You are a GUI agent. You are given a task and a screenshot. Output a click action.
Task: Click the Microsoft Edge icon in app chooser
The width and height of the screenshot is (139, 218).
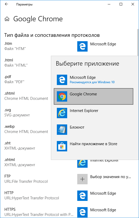point(62,80)
